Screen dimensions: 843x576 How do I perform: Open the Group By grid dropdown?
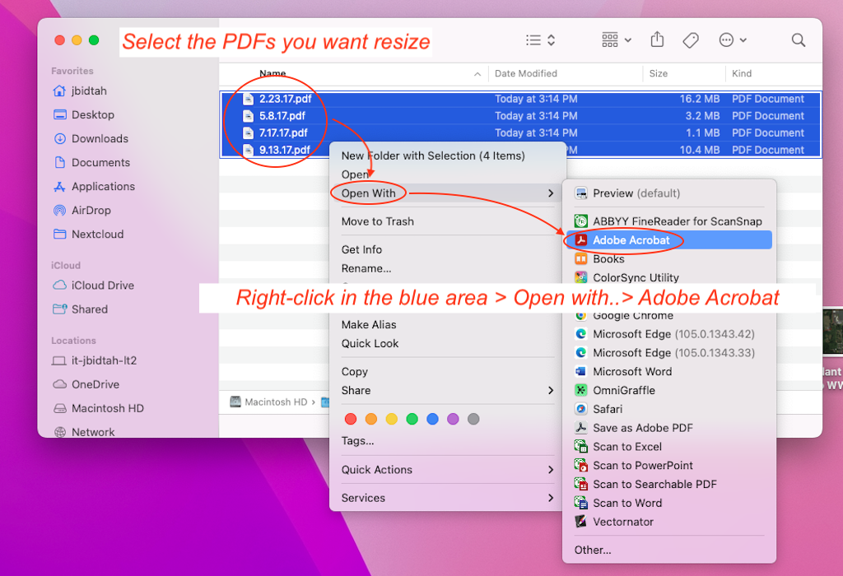pyautogui.click(x=616, y=39)
